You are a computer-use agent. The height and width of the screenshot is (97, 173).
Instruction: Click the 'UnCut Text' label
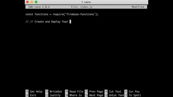(117, 95)
